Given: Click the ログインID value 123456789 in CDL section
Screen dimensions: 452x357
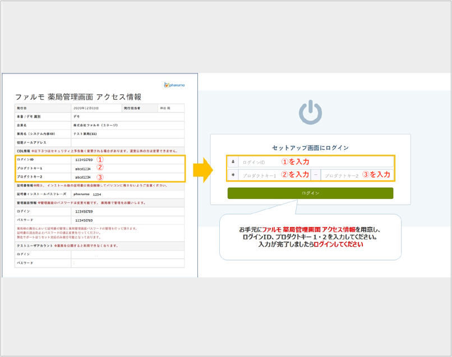Looking at the screenshot, I should [84, 160].
